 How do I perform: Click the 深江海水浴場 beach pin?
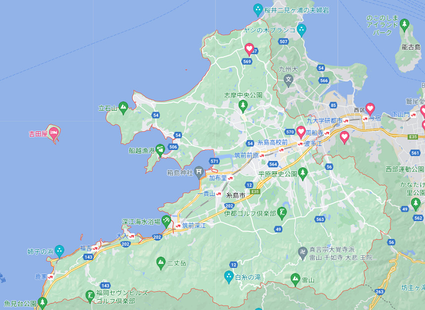[166, 222]
